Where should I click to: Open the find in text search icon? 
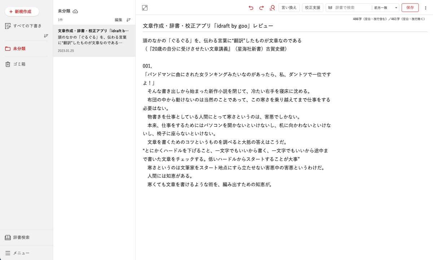pos(272,8)
